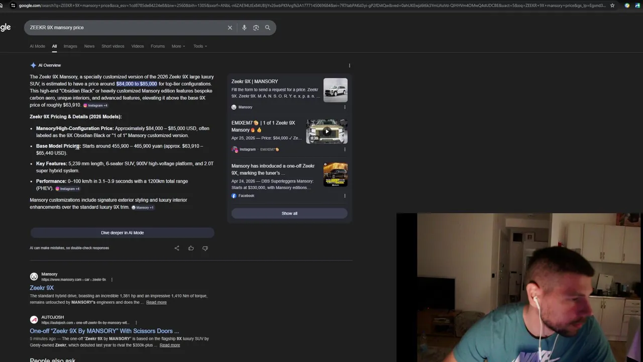The height and width of the screenshot is (362, 643).
Task: Open Mansory +1 citation chip
Action: click(x=143, y=208)
